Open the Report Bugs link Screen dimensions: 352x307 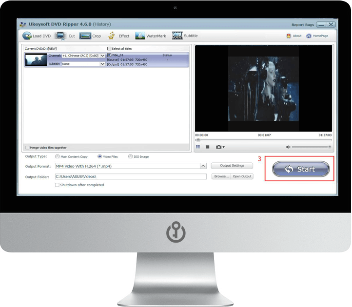click(303, 25)
